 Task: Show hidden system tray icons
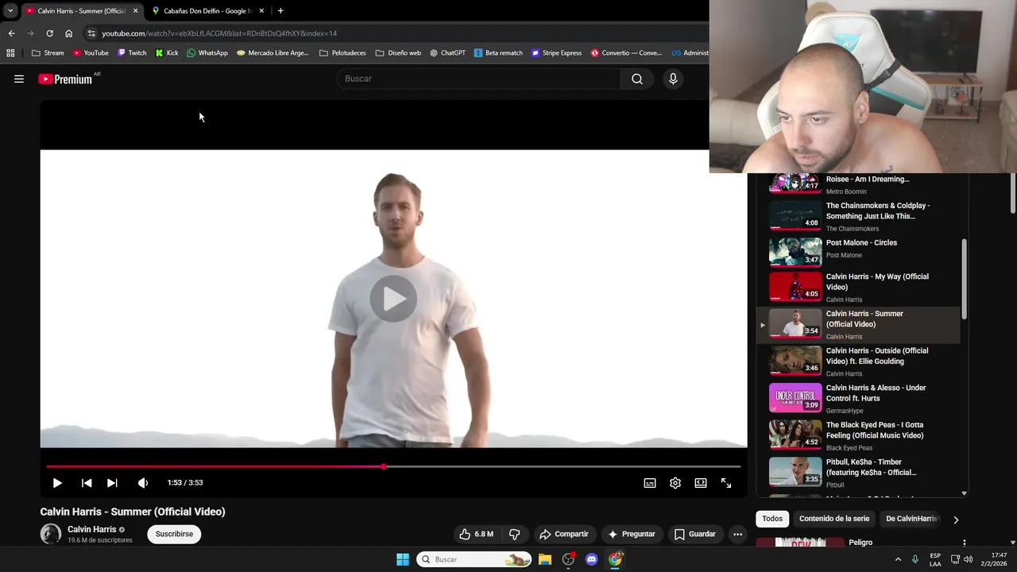pos(899,559)
